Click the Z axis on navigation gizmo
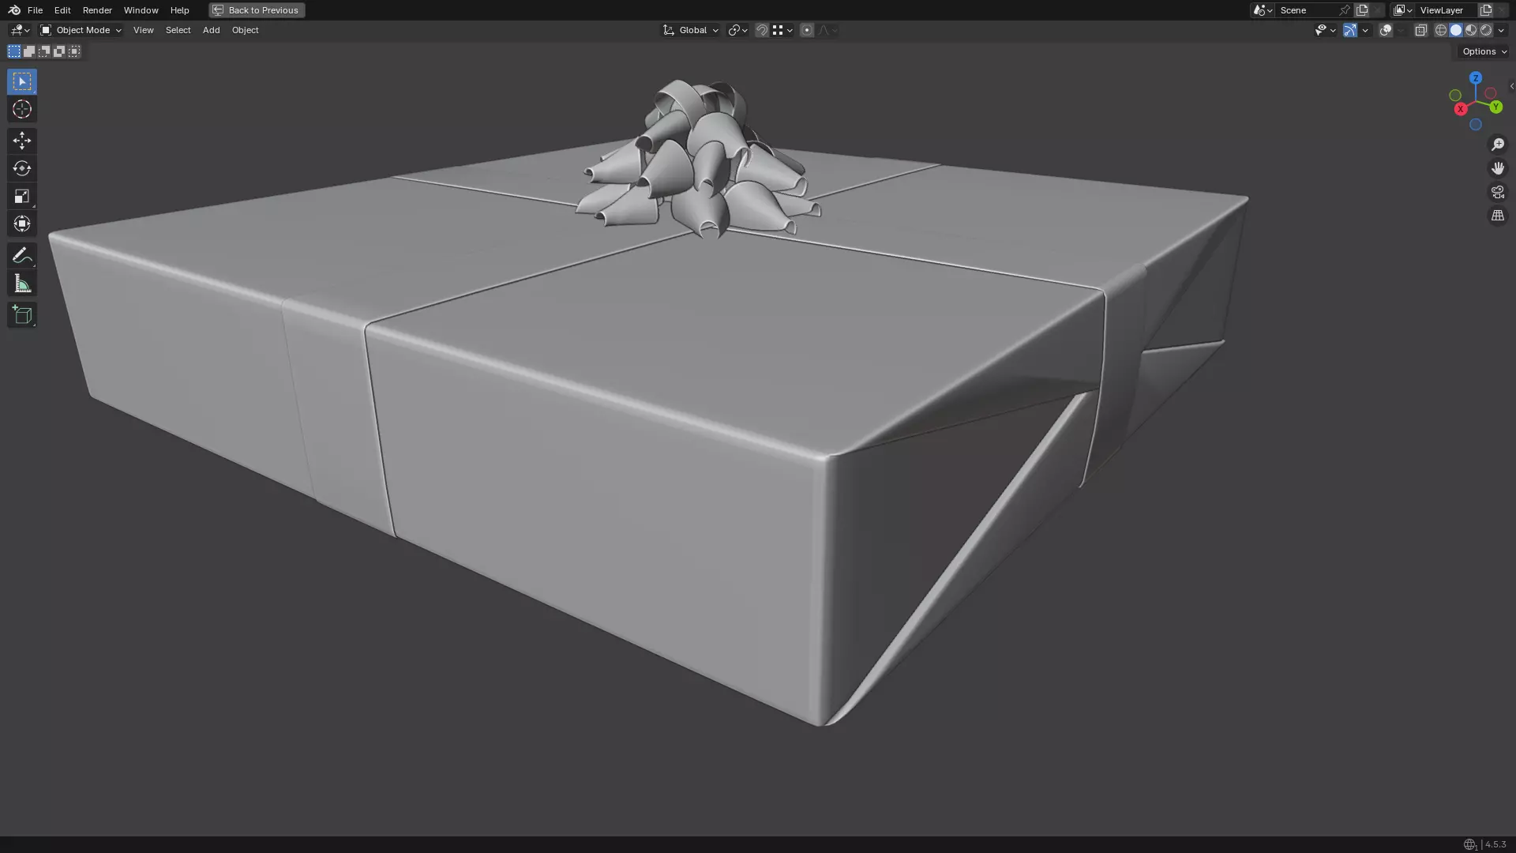Image resolution: width=1516 pixels, height=853 pixels. coord(1476,78)
